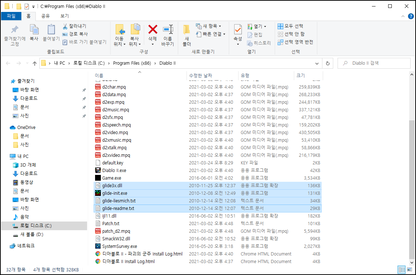Viewport: 416px width, 275px height.
Task: Click 로컬 디스크 (C:) breadcrumb
Action: pyautogui.click(x=89, y=63)
